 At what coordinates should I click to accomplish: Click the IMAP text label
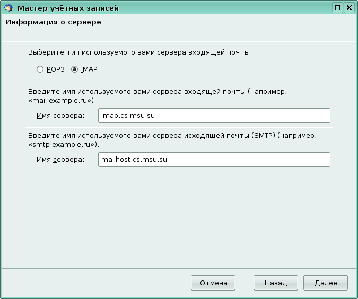[x=89, y=69]
